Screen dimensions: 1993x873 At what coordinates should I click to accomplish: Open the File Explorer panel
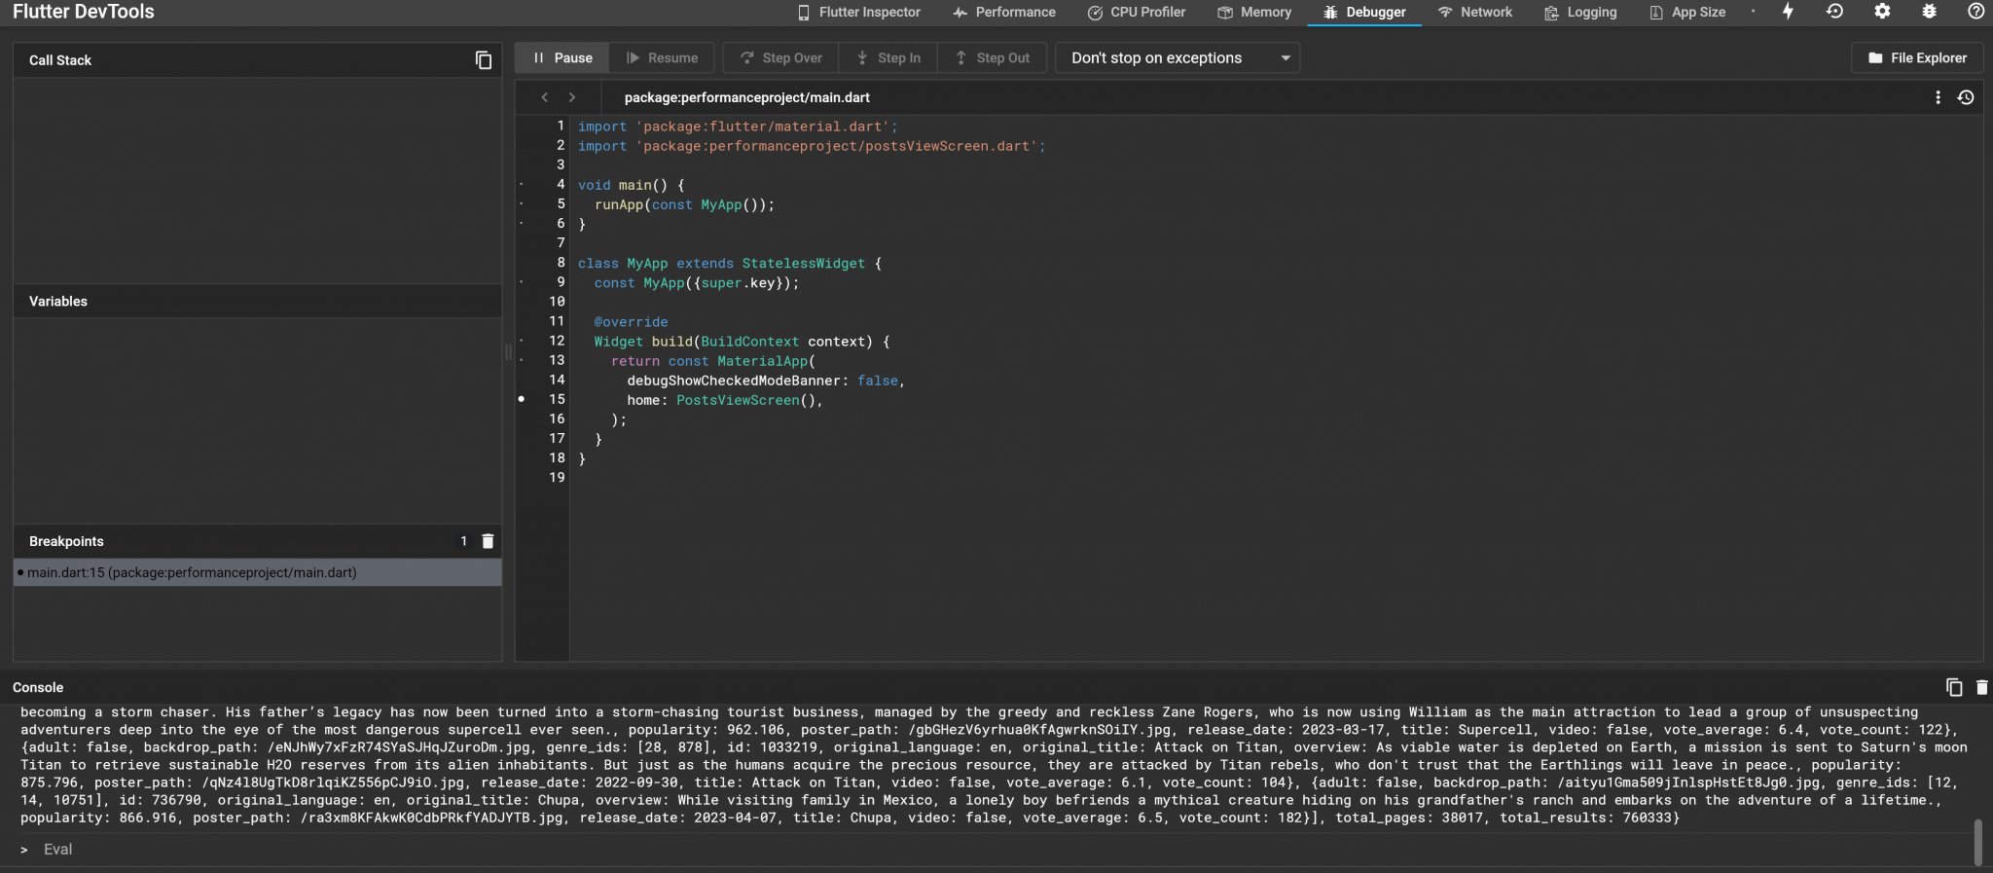click(1917, 58)
